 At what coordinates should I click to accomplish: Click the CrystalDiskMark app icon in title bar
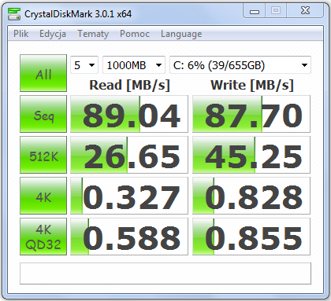coord(14,14)
